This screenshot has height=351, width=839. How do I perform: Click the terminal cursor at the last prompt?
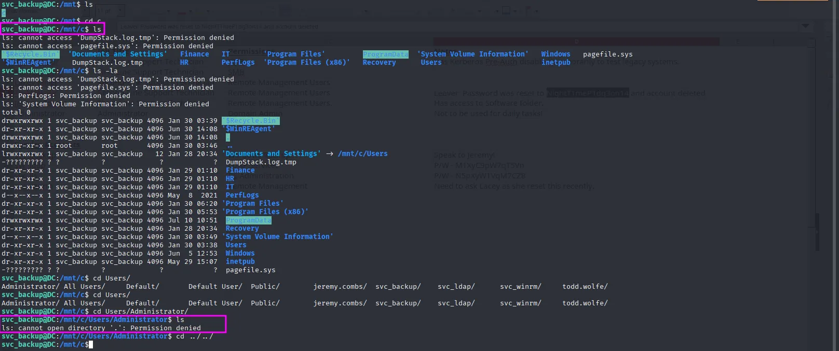[90, 345]
